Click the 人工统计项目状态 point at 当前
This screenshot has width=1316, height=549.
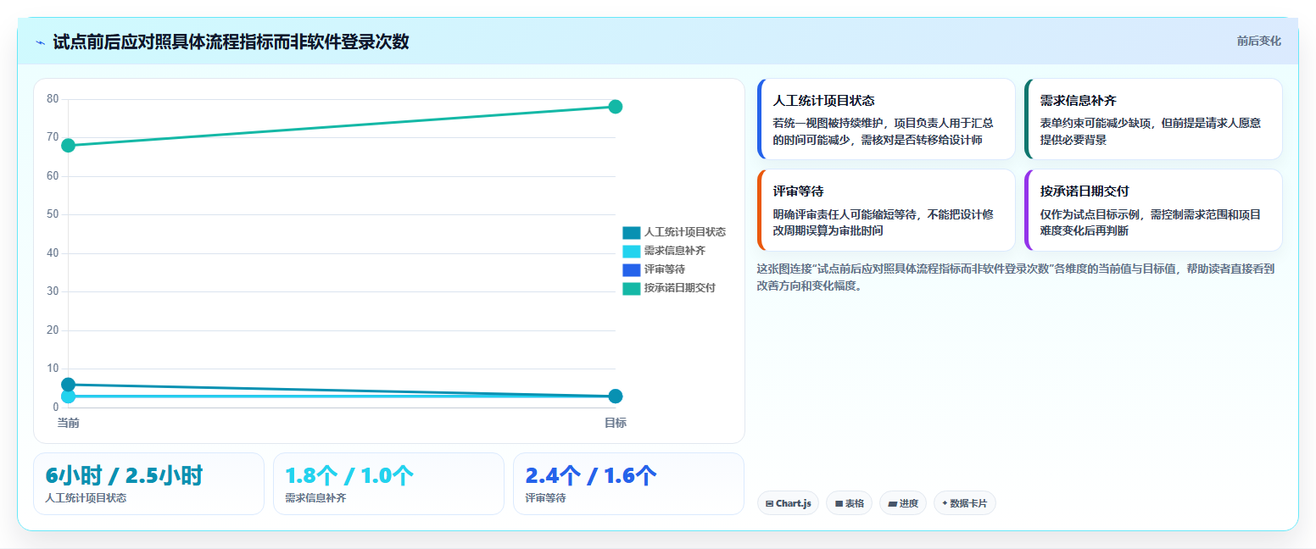point(69,385)
